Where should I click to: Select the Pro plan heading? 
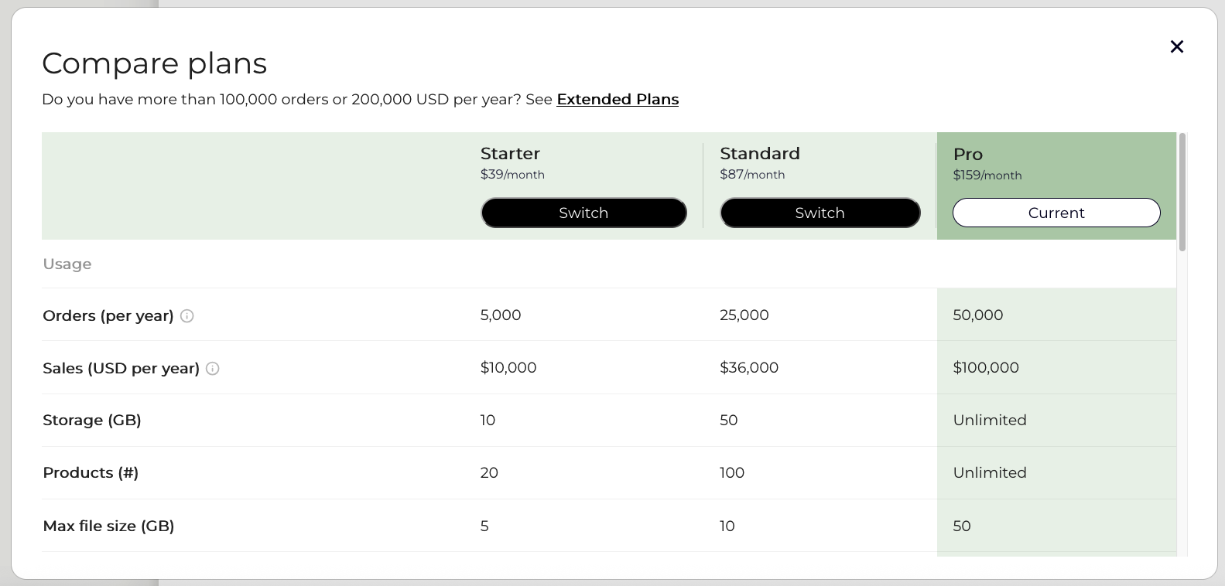pos(967,154)
